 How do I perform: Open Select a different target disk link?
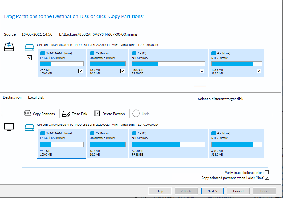[x=221, y=99]
